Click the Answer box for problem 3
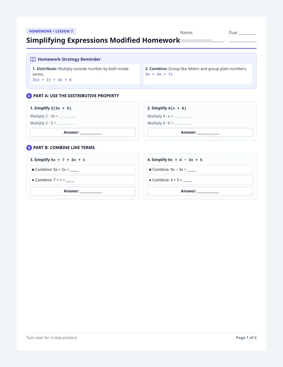Viewport: 283px width, 367px height. click(x=83, y=191)
